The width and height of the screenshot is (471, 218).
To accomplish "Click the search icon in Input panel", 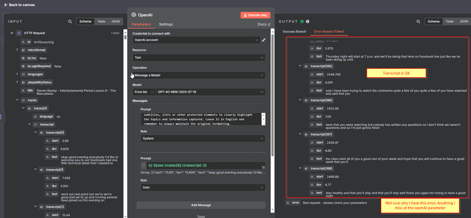I will (x=70, y=21).
